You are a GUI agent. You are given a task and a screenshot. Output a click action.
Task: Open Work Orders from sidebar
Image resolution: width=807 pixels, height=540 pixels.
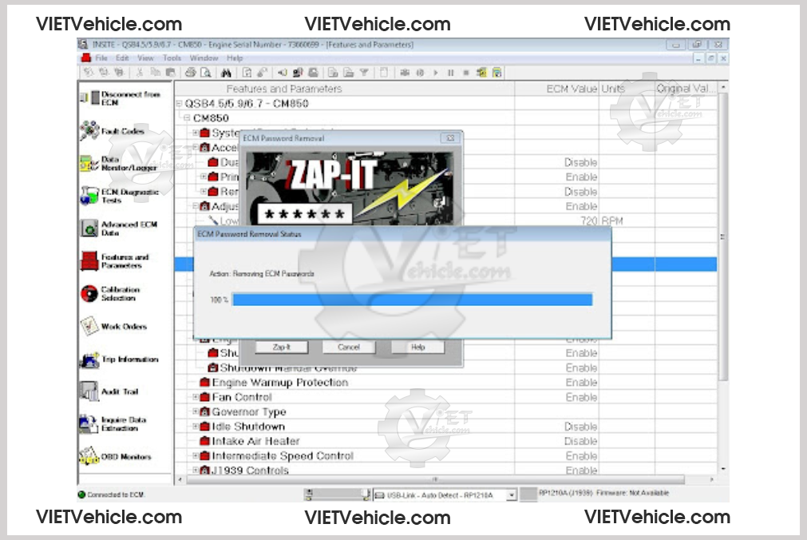(x=89, y=327)
